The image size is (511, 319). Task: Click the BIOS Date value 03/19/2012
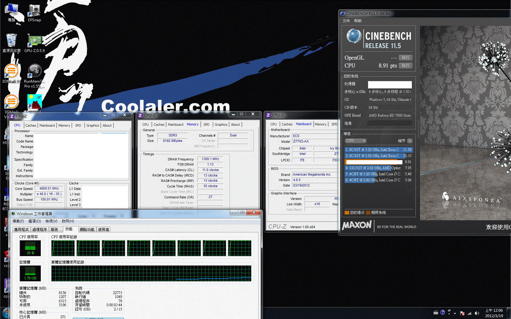[315, 185]
